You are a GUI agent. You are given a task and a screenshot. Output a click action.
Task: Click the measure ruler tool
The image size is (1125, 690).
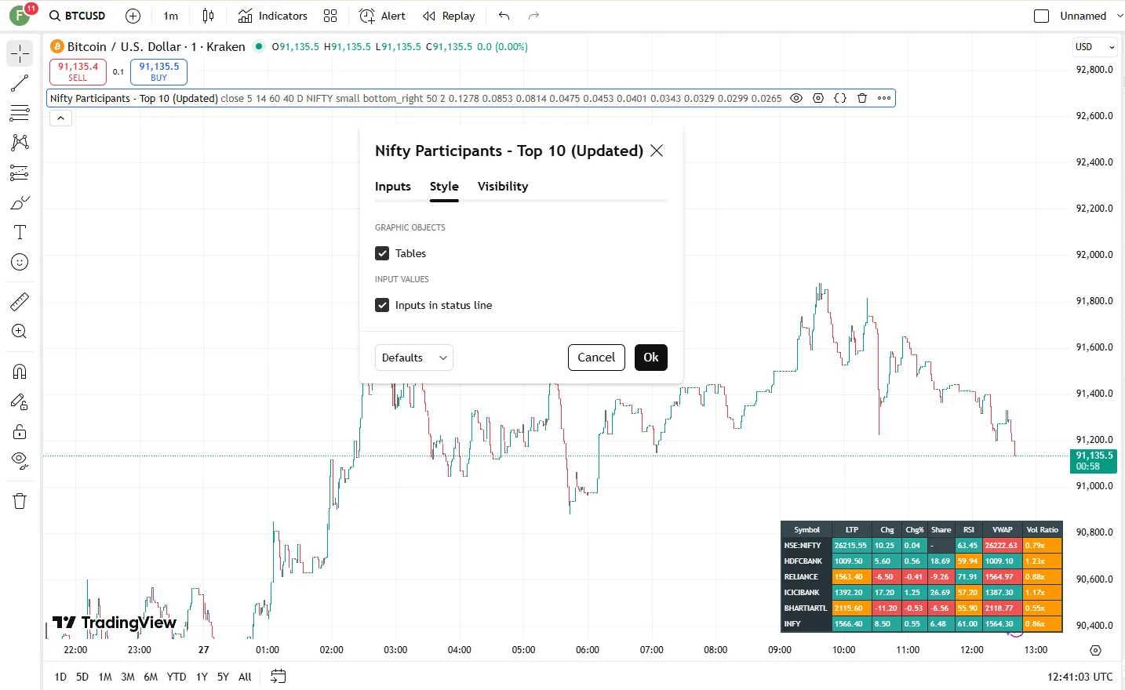(20, 301)
